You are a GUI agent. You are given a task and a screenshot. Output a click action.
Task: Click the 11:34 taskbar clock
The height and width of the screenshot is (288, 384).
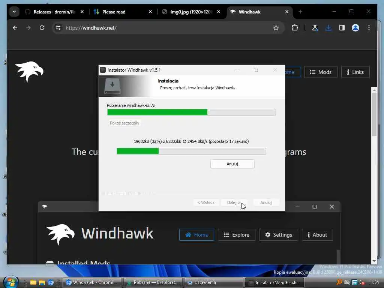pos(373,282)
